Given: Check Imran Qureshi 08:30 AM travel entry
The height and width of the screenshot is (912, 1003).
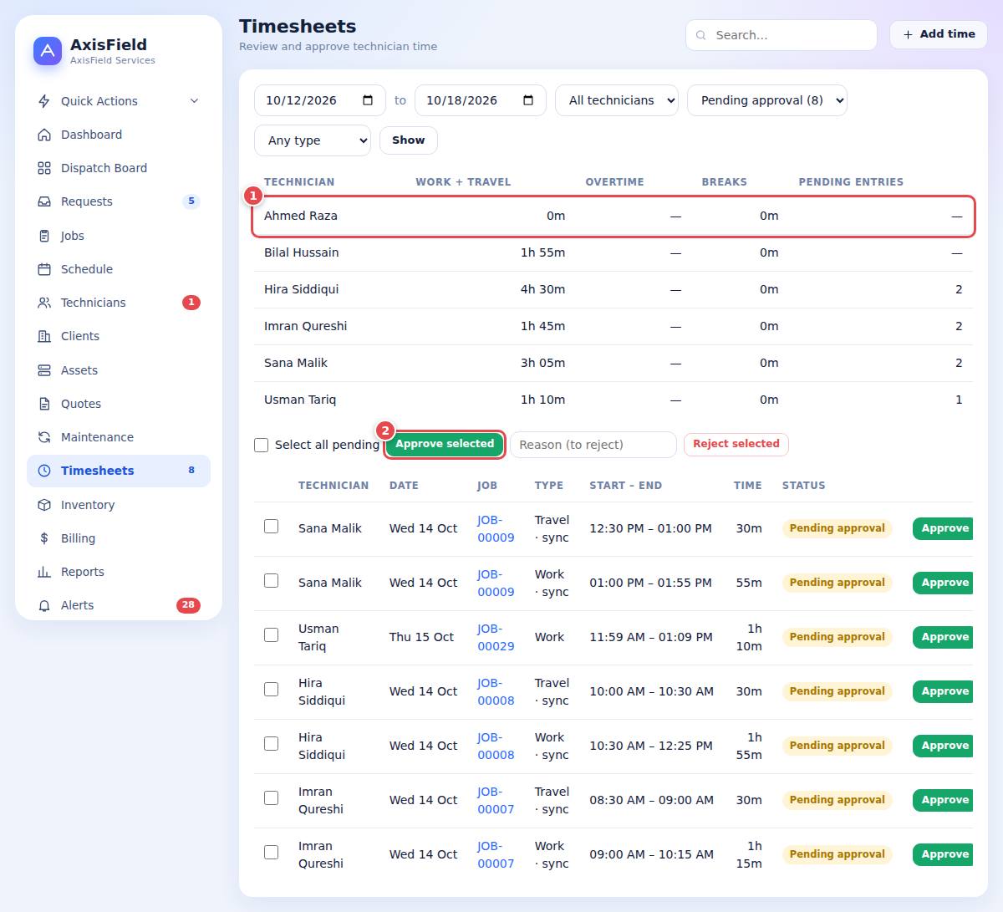Looking at the screenshot, I should point(271,798).
